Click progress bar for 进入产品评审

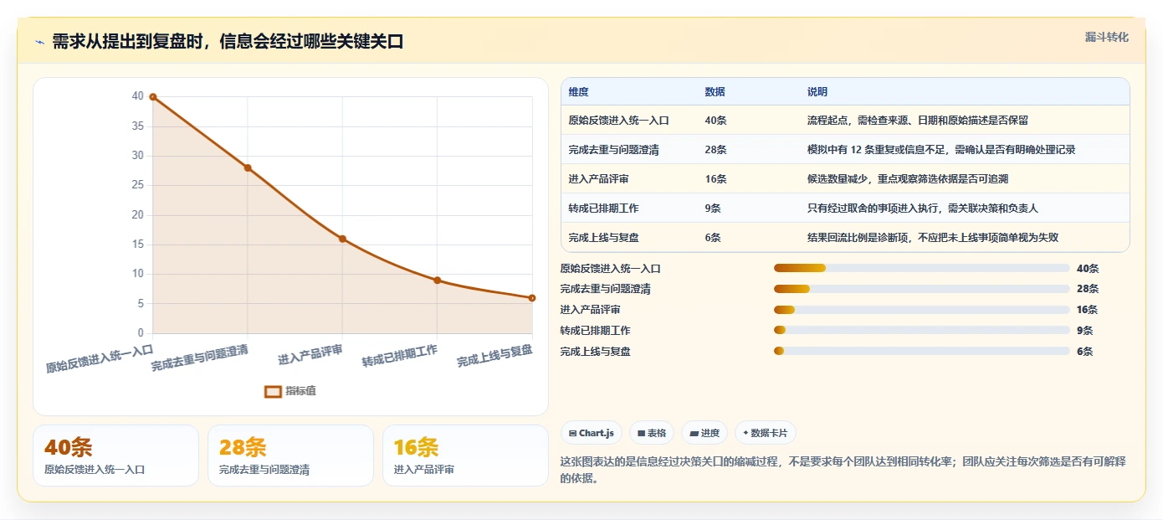coord(922,310)
